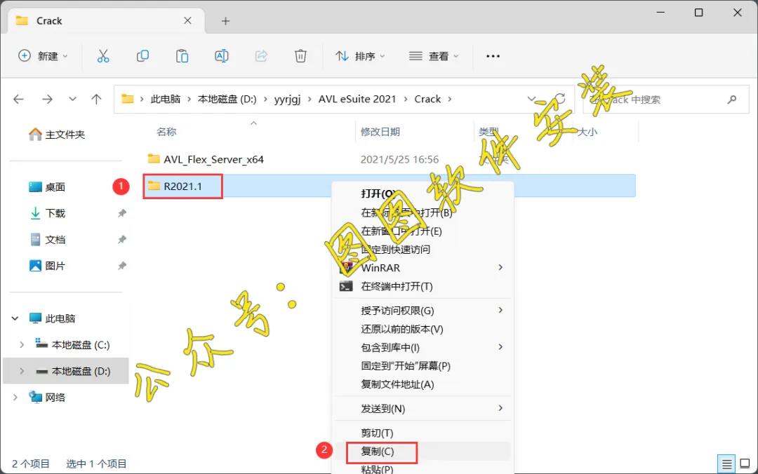Expand 包含到库中(I) submenu arrow
Screen dimensions: 758x474
point(500,347)
